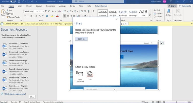The height and width of the screenshot is (103, 193).
Task: Select the Heading 1 style
Action: [x=123, y=13]
